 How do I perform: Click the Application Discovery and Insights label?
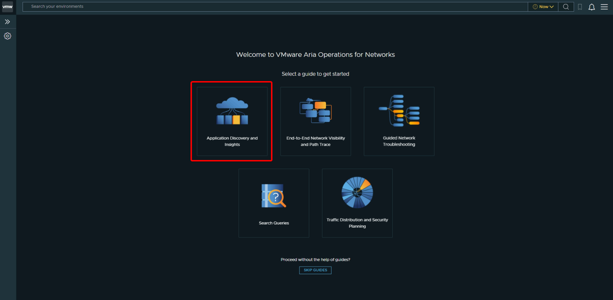(x=232, y=141)
